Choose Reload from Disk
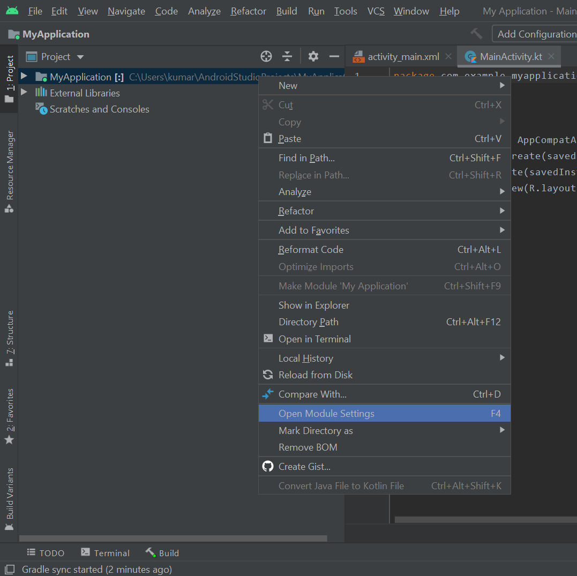This screenshot has width=577, height=576. 315,375
